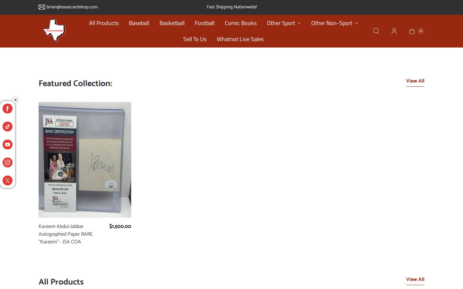Open the X (Twitter) social icon

[x=7, y=180]
